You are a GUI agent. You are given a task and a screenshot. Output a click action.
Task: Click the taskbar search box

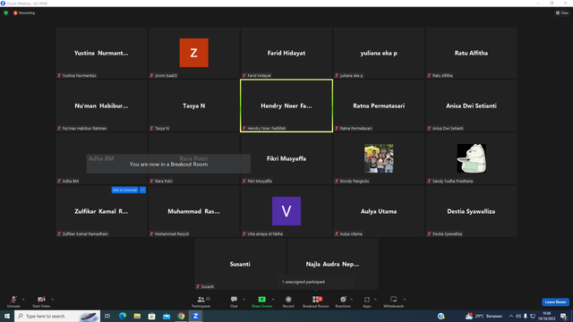point(57,316)
